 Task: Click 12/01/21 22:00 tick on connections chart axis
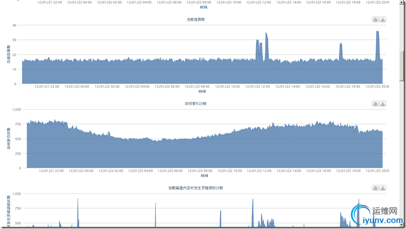[47, 87]
